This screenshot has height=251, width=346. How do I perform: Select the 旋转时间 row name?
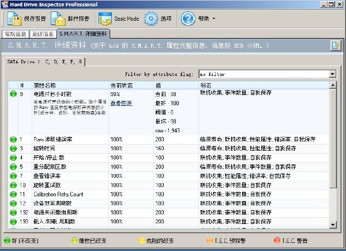pyautogui.click(x=44, y=149)
